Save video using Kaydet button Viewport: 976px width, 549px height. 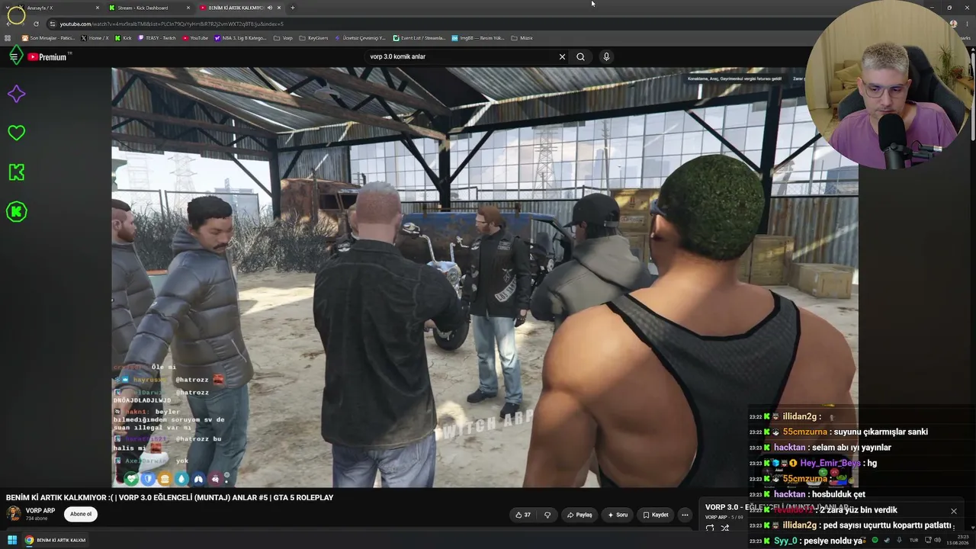pyautogui.click(x=655, y=515)
